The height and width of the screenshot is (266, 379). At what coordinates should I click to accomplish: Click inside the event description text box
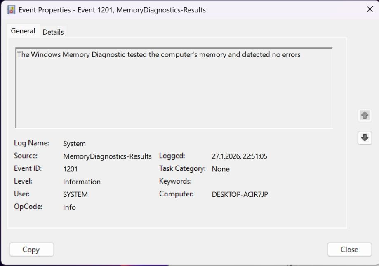(x=173, y=95)
